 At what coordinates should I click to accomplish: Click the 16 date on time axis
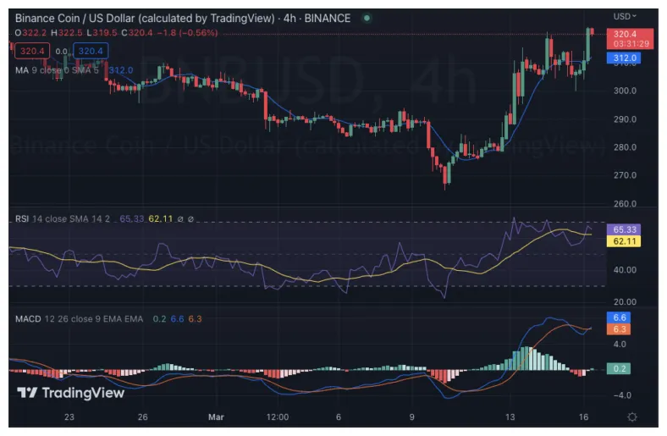tap(584, 417)
